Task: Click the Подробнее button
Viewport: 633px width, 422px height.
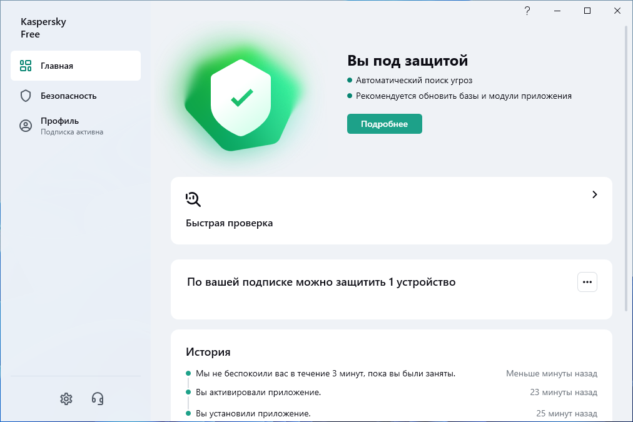Action: tap(384, 124)
